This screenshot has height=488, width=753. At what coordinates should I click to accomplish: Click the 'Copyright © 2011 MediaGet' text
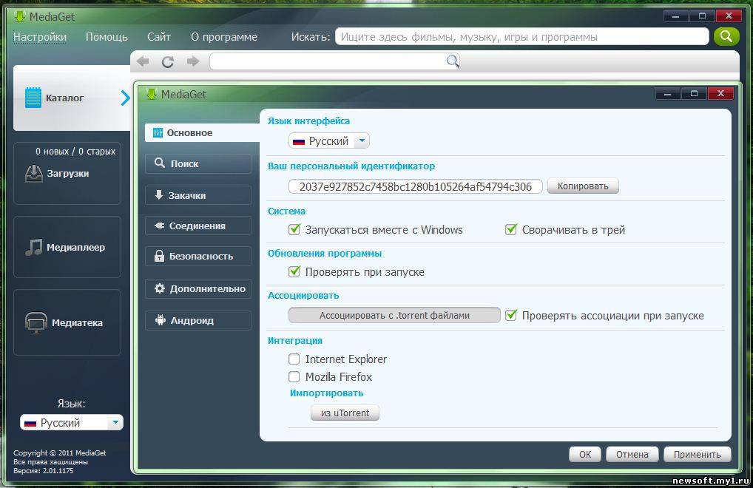click(60, 453)
